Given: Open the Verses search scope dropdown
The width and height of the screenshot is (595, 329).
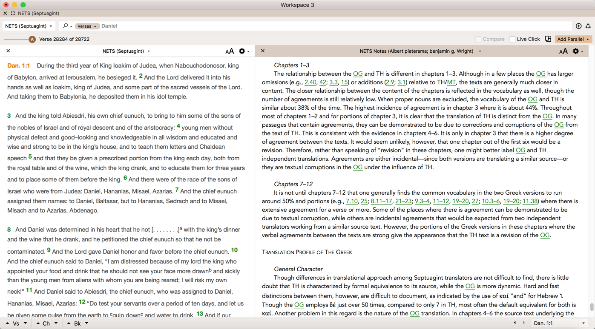Looking at the screenshot, I should click(87, 26).
